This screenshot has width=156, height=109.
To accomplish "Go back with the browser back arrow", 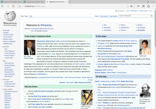I will 3,6.
